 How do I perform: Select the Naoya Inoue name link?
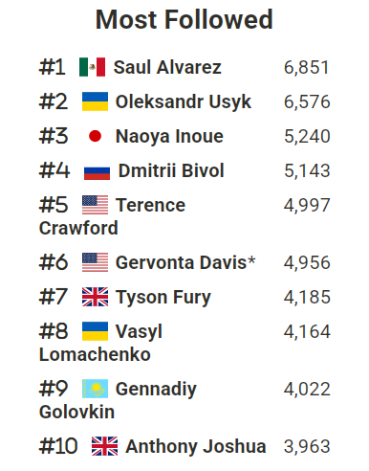coord(169,136)
